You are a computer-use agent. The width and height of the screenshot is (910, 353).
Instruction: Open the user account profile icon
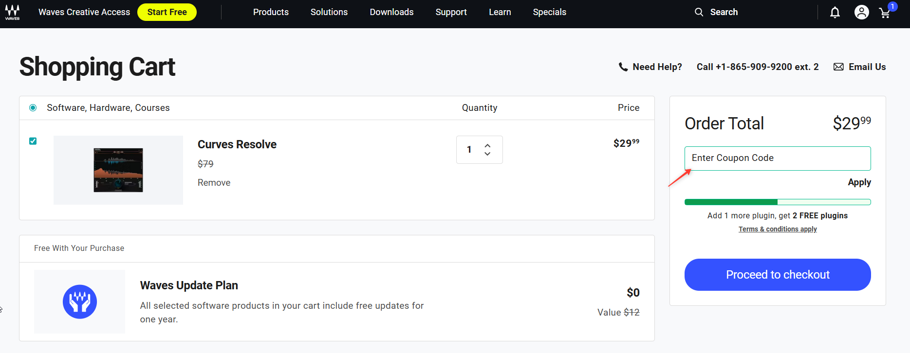861,13
